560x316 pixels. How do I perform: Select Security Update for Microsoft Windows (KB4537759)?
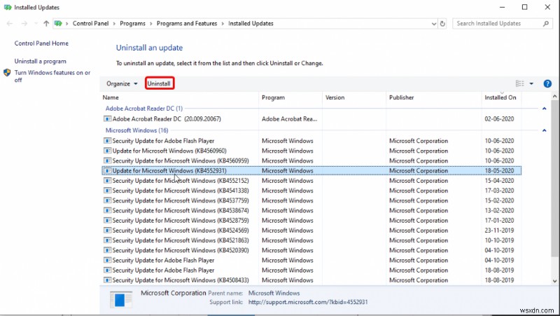[x=311, y=200]
